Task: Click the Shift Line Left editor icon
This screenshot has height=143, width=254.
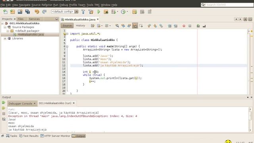Action: point(169,26)
